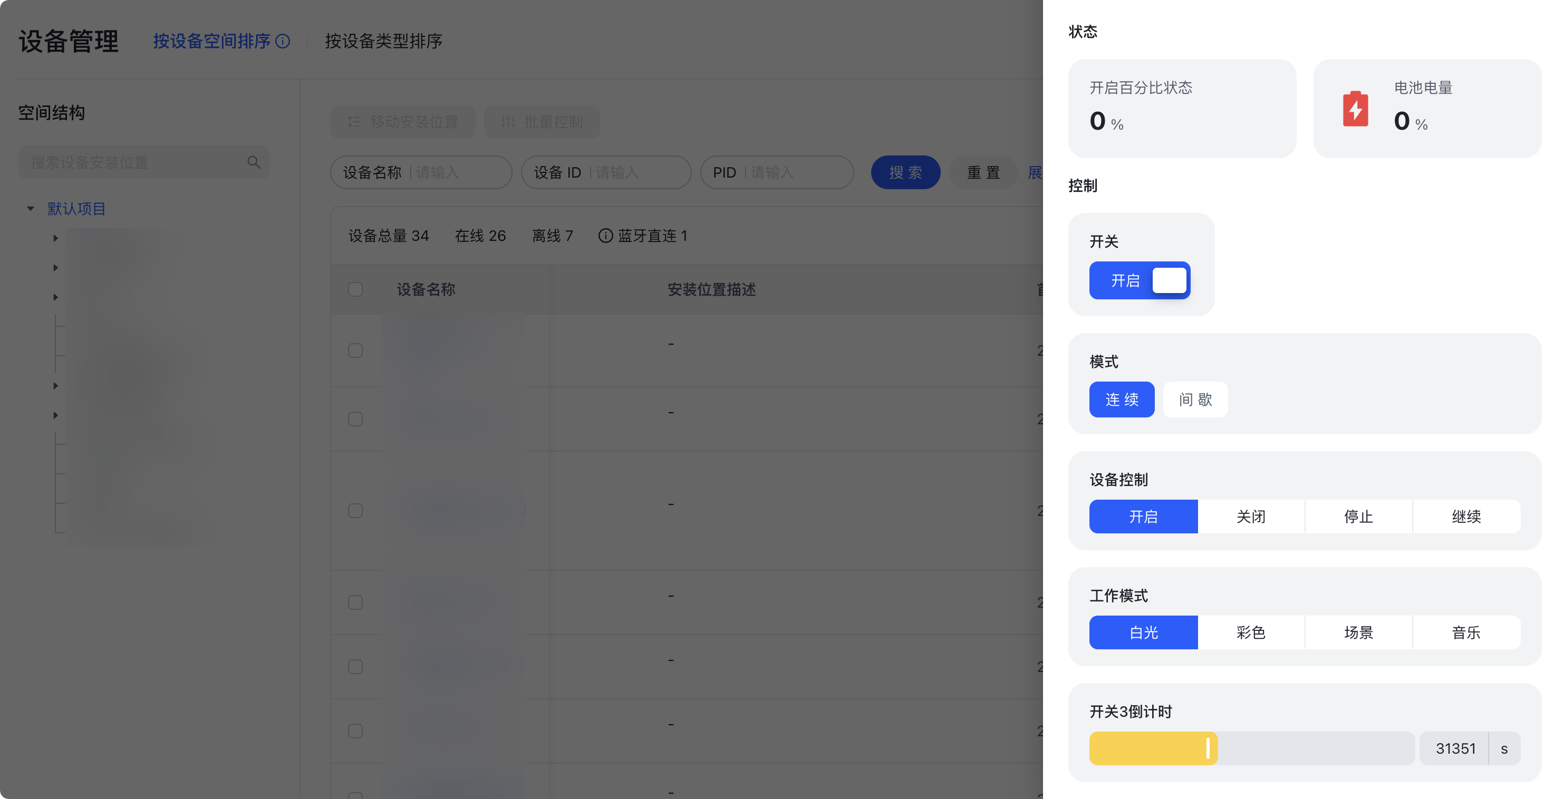Switch to 按设备类型排序 tab
The height and width of the screenshot is (799, 1564).
point(383,41)
